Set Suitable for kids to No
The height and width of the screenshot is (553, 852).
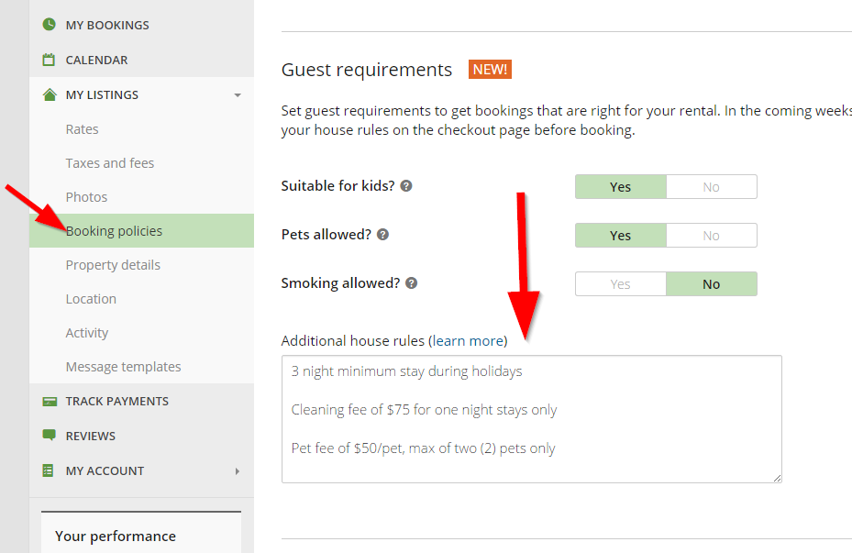(711, 187)
